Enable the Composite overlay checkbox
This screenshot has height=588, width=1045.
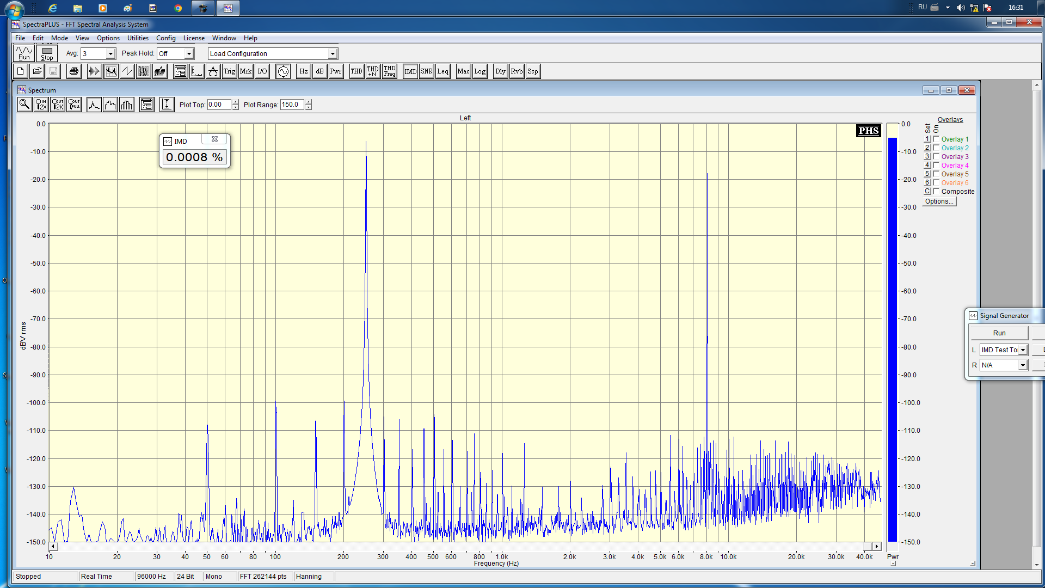(936, 192)
